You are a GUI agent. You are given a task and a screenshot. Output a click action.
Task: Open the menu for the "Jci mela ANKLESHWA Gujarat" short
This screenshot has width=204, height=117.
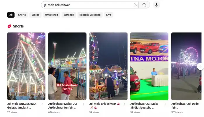coord(42,105)
